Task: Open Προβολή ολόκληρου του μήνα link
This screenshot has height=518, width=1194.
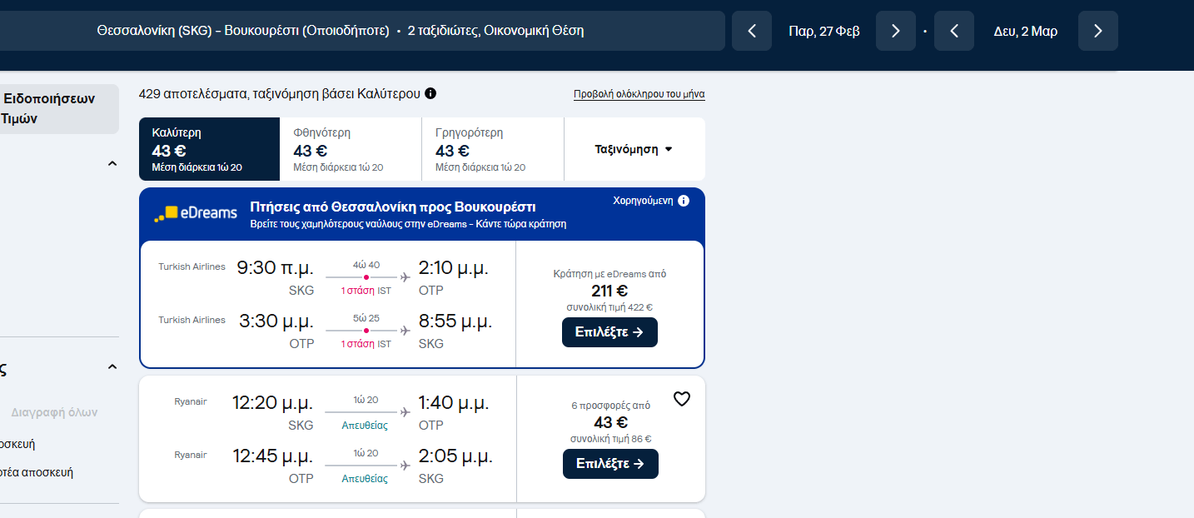Action: tap(639, 94)
